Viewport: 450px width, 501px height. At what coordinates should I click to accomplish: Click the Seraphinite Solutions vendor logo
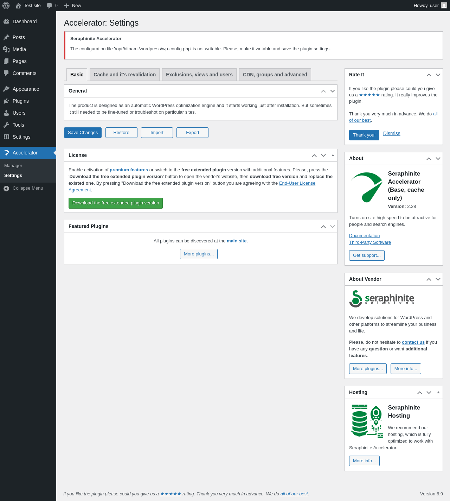382,299
